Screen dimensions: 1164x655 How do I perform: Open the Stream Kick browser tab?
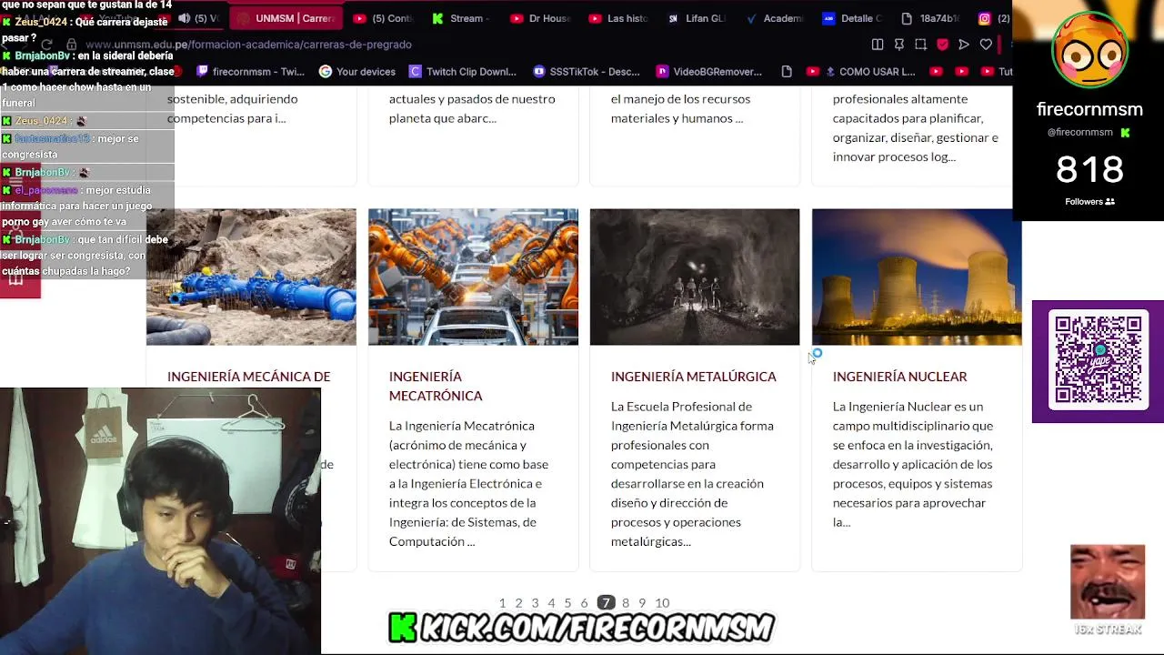462,18
